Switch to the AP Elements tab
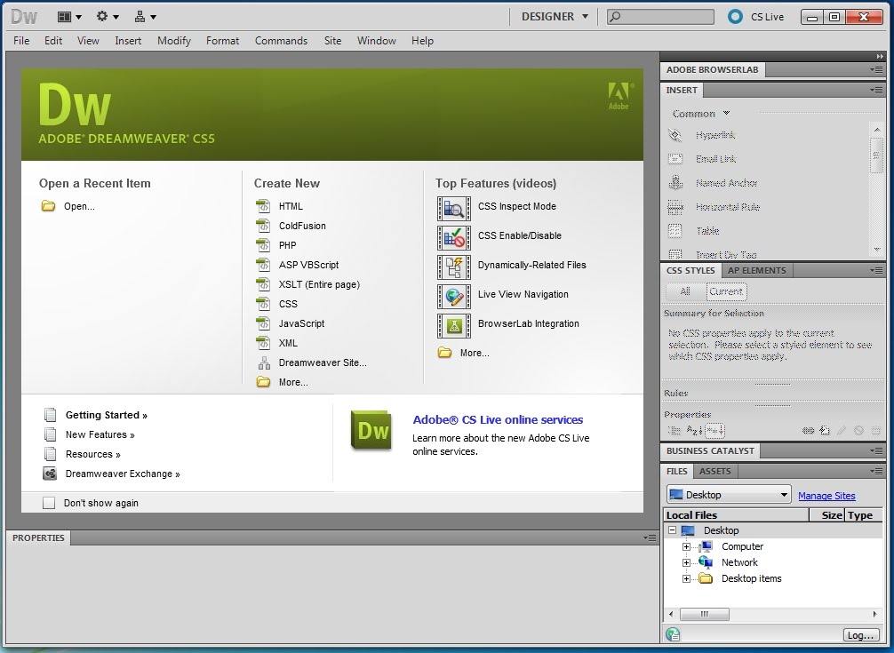 pos(756,271)
